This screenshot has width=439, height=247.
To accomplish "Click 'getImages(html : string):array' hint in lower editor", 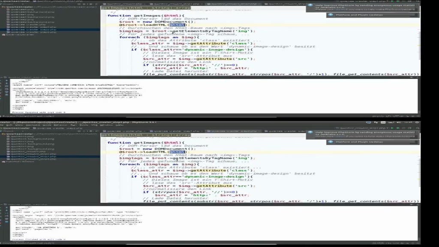I will [x=146, y=135].
